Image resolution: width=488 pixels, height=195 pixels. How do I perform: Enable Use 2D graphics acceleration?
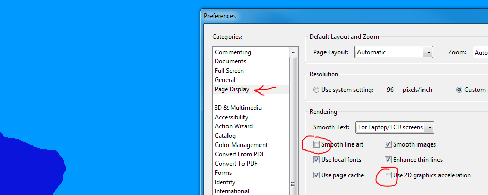click(388, 175)
